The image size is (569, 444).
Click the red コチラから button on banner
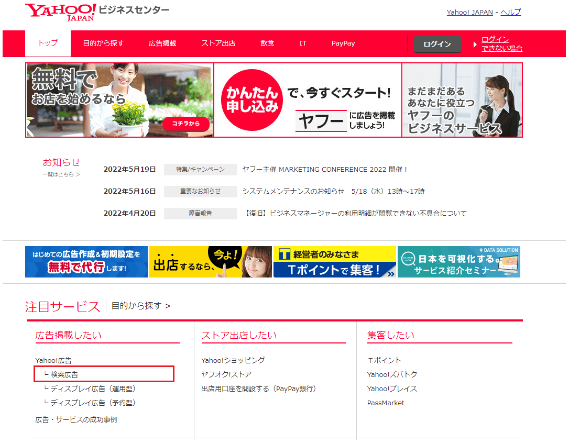pos(186,124)
